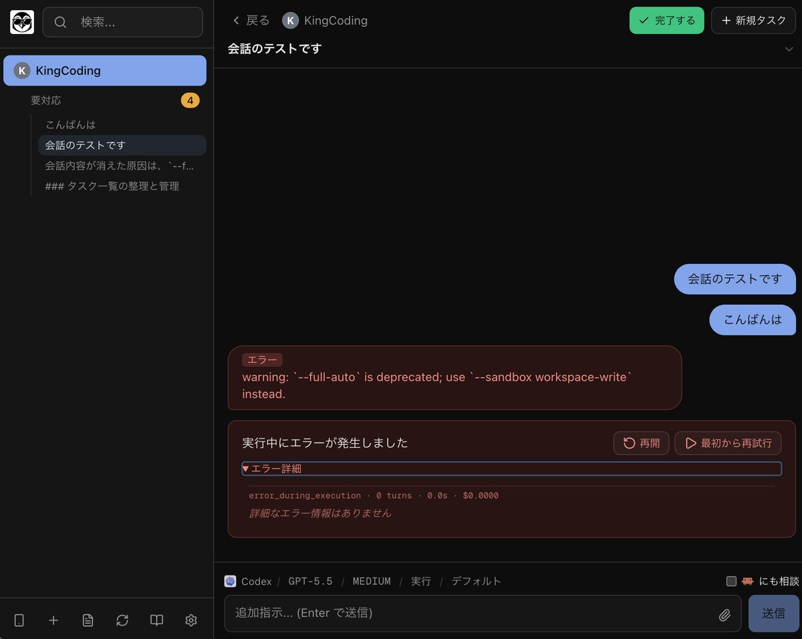Click 最初から再試行 button
Screen dimensions: 802x639
(728, 443)
